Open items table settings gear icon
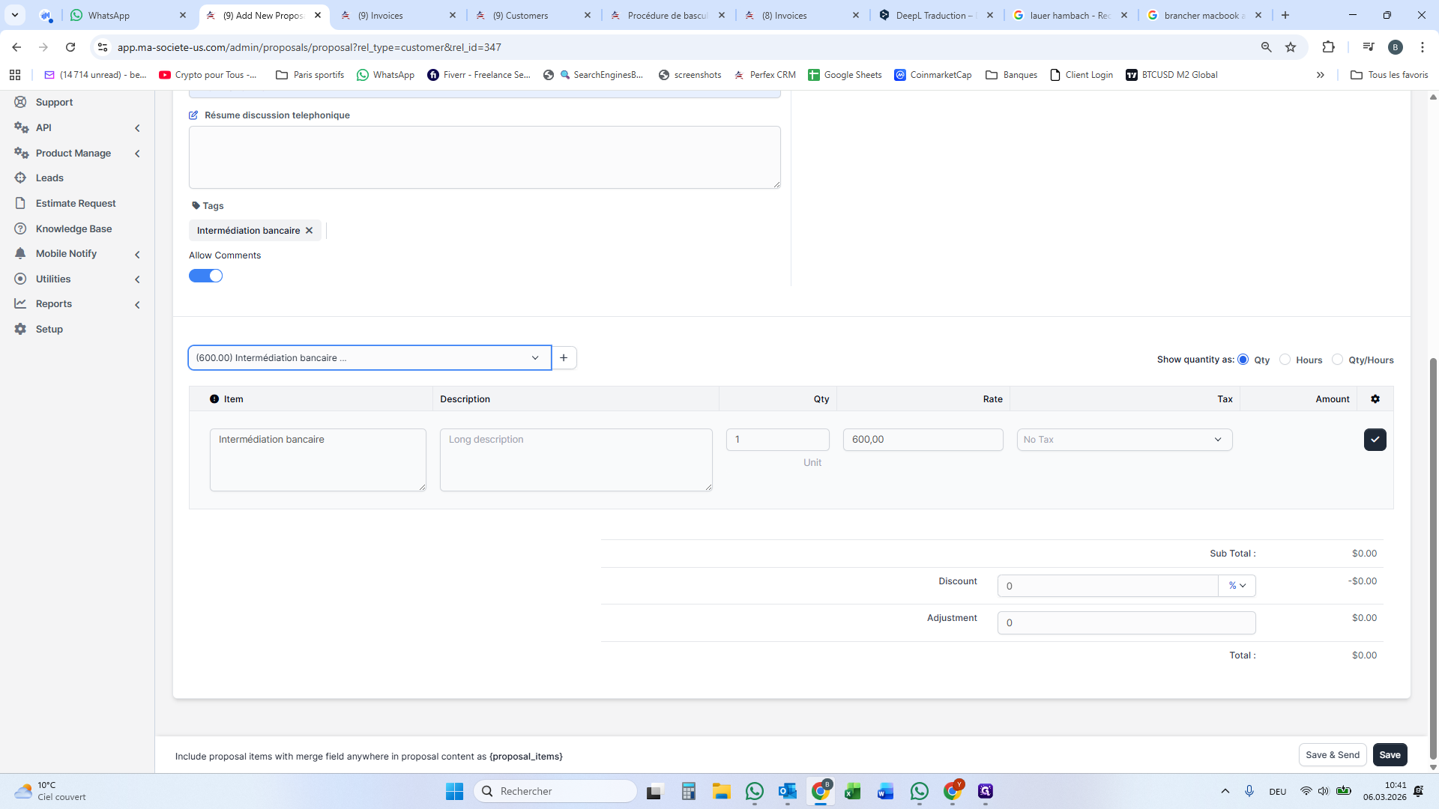This screenshot has height=809, width=1439. (x=1375, y=399)
